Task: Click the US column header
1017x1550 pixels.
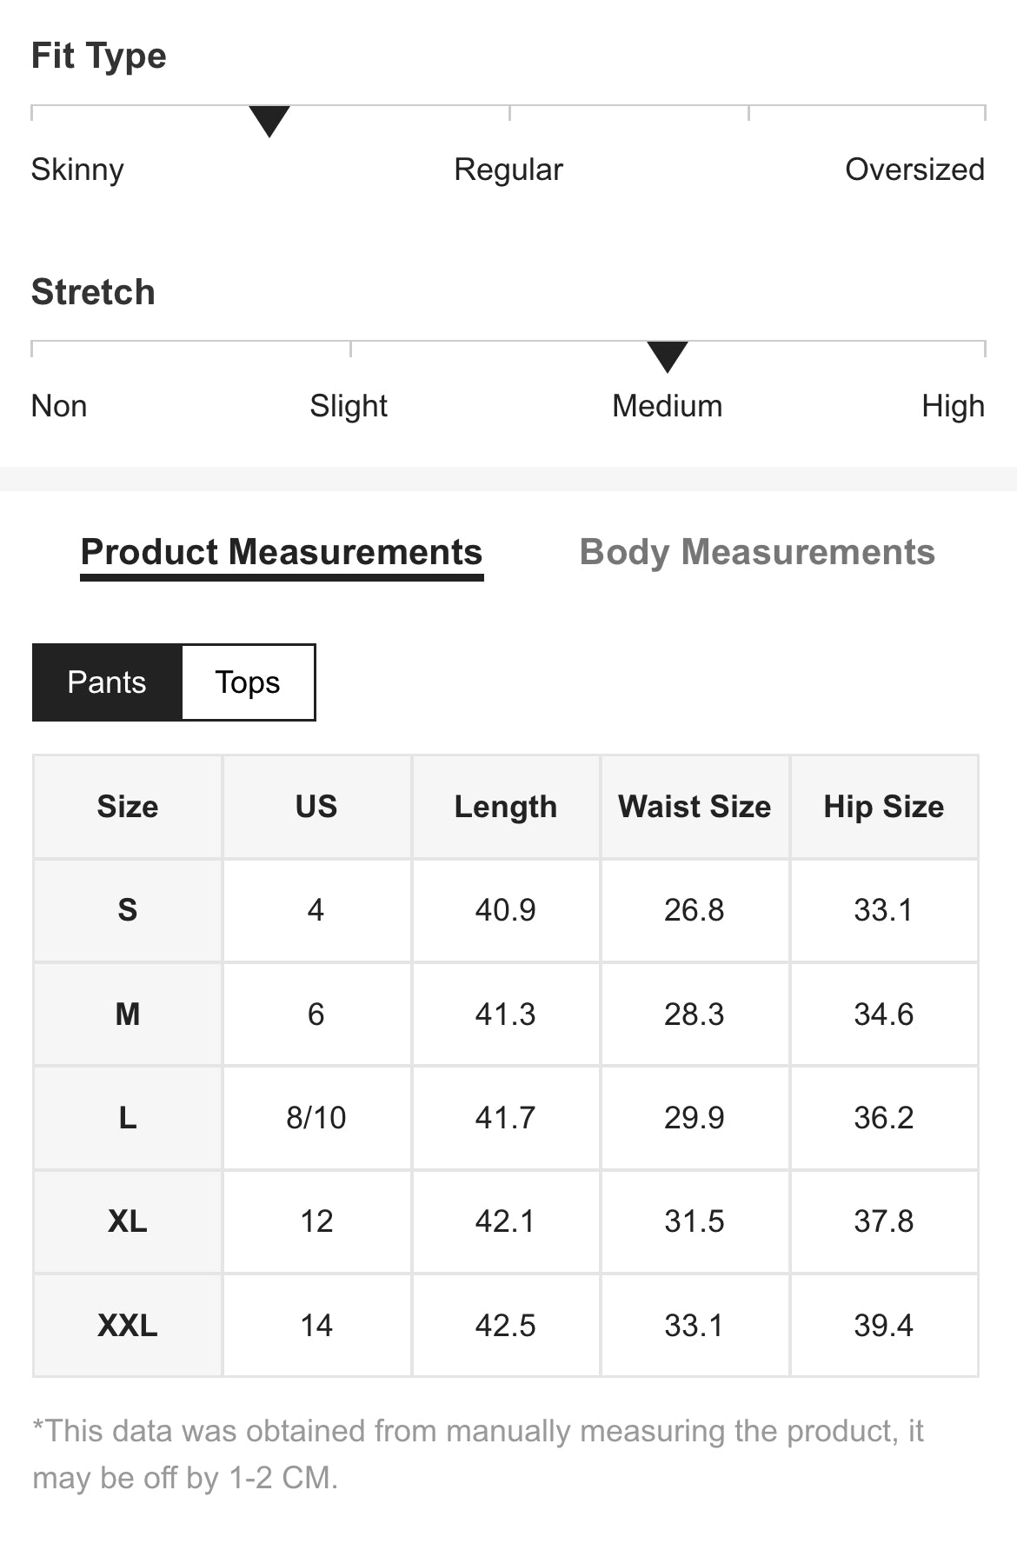Action: pos(316,807)
